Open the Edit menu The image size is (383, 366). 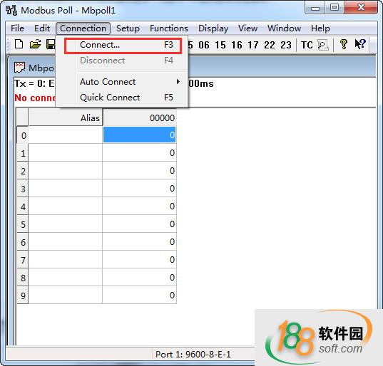42,28
